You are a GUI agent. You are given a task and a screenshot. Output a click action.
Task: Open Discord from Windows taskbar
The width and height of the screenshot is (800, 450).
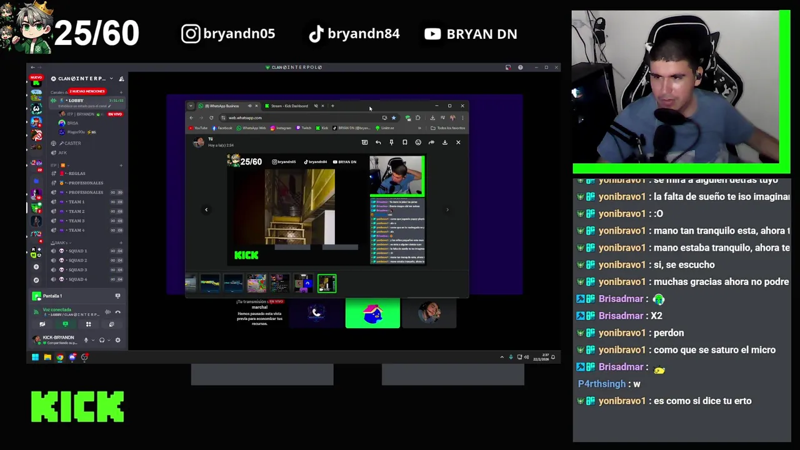72,357
